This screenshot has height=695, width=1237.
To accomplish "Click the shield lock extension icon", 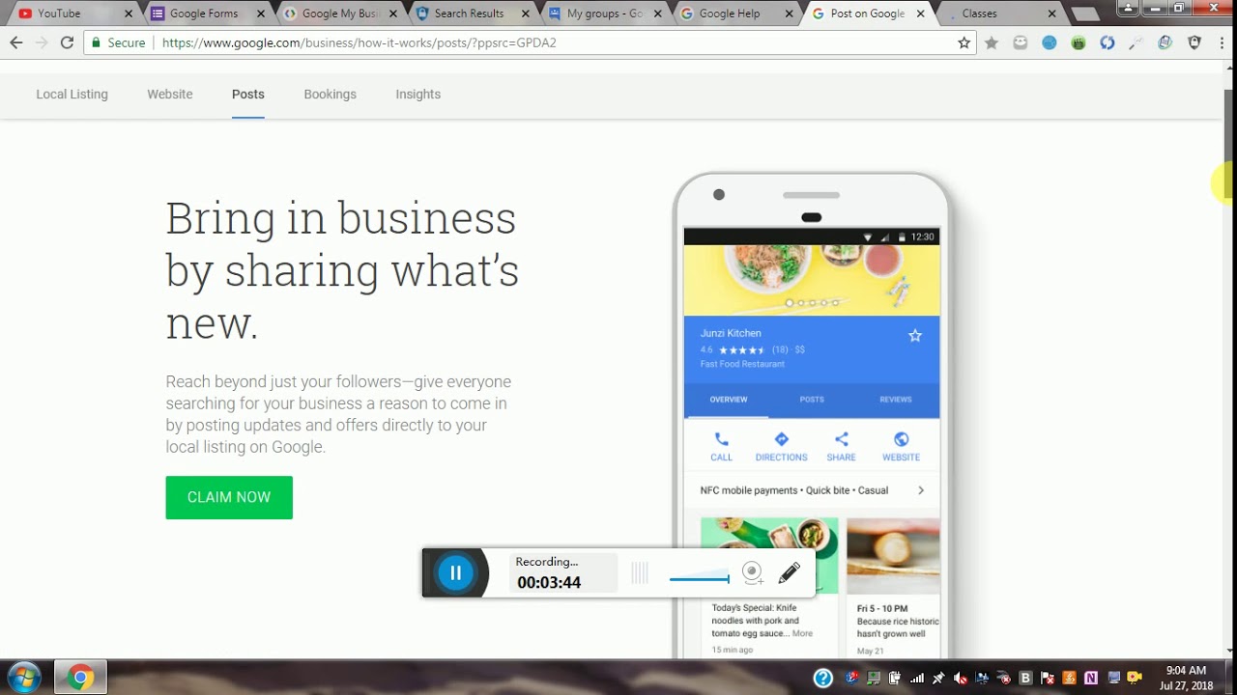I will coord(1194,42).
